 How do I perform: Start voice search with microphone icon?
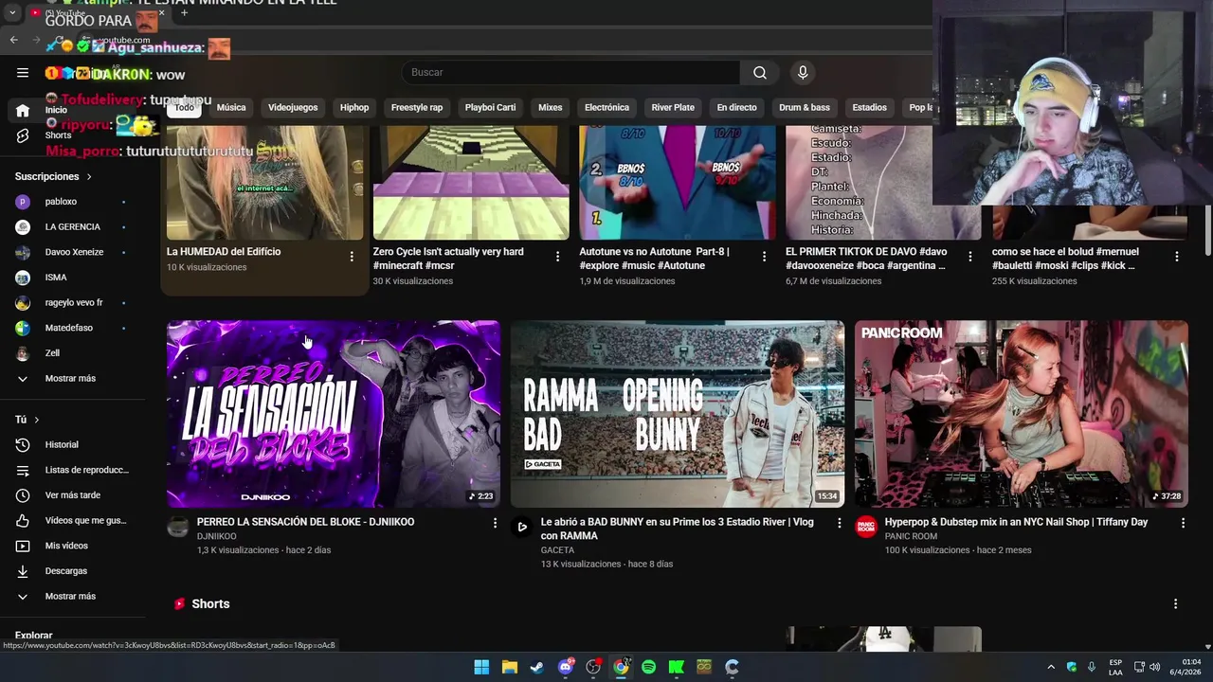pos(803,73)
